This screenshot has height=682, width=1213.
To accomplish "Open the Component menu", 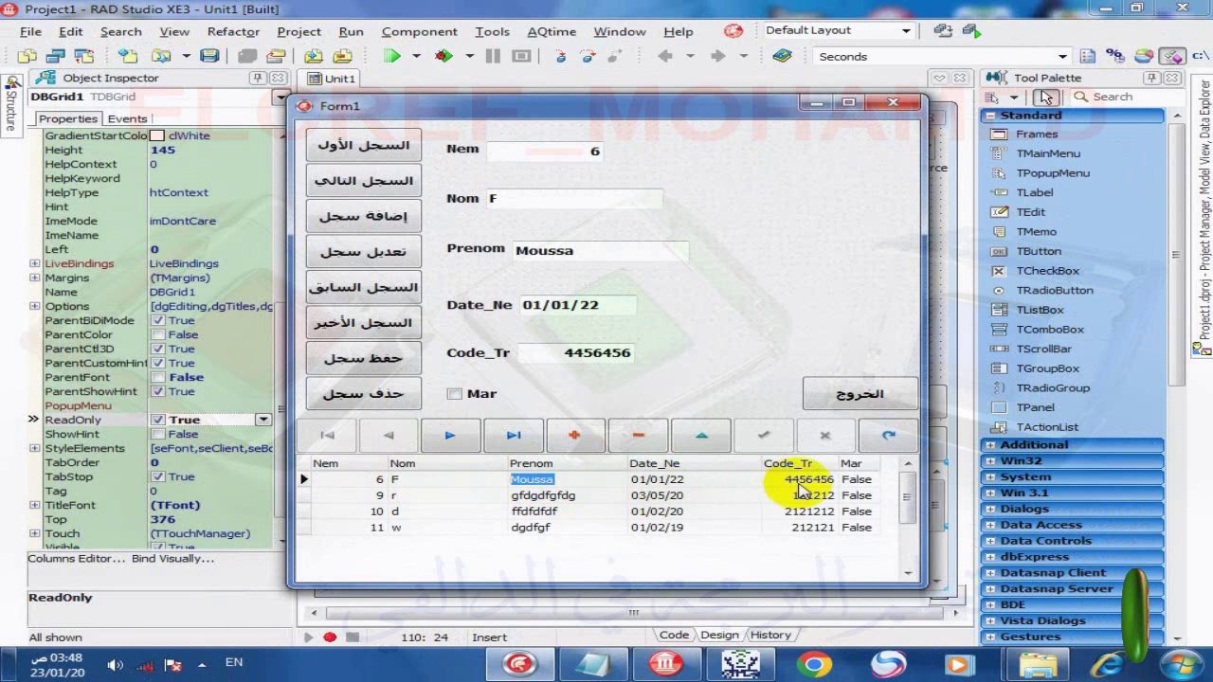I will [x=419, y=31].
